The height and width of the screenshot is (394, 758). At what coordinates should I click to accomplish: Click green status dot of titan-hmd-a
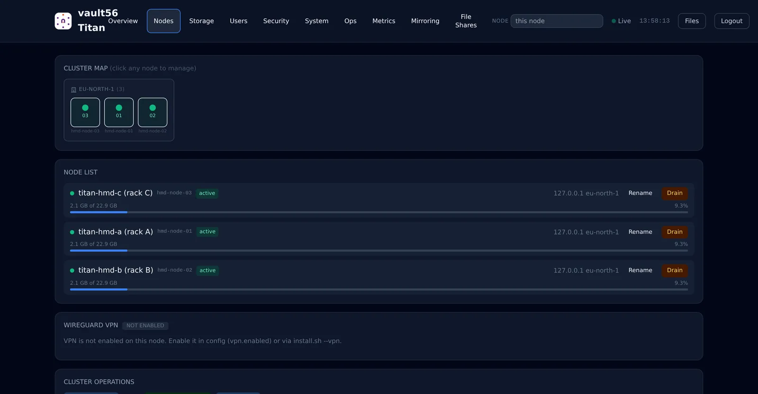(72, 232)
